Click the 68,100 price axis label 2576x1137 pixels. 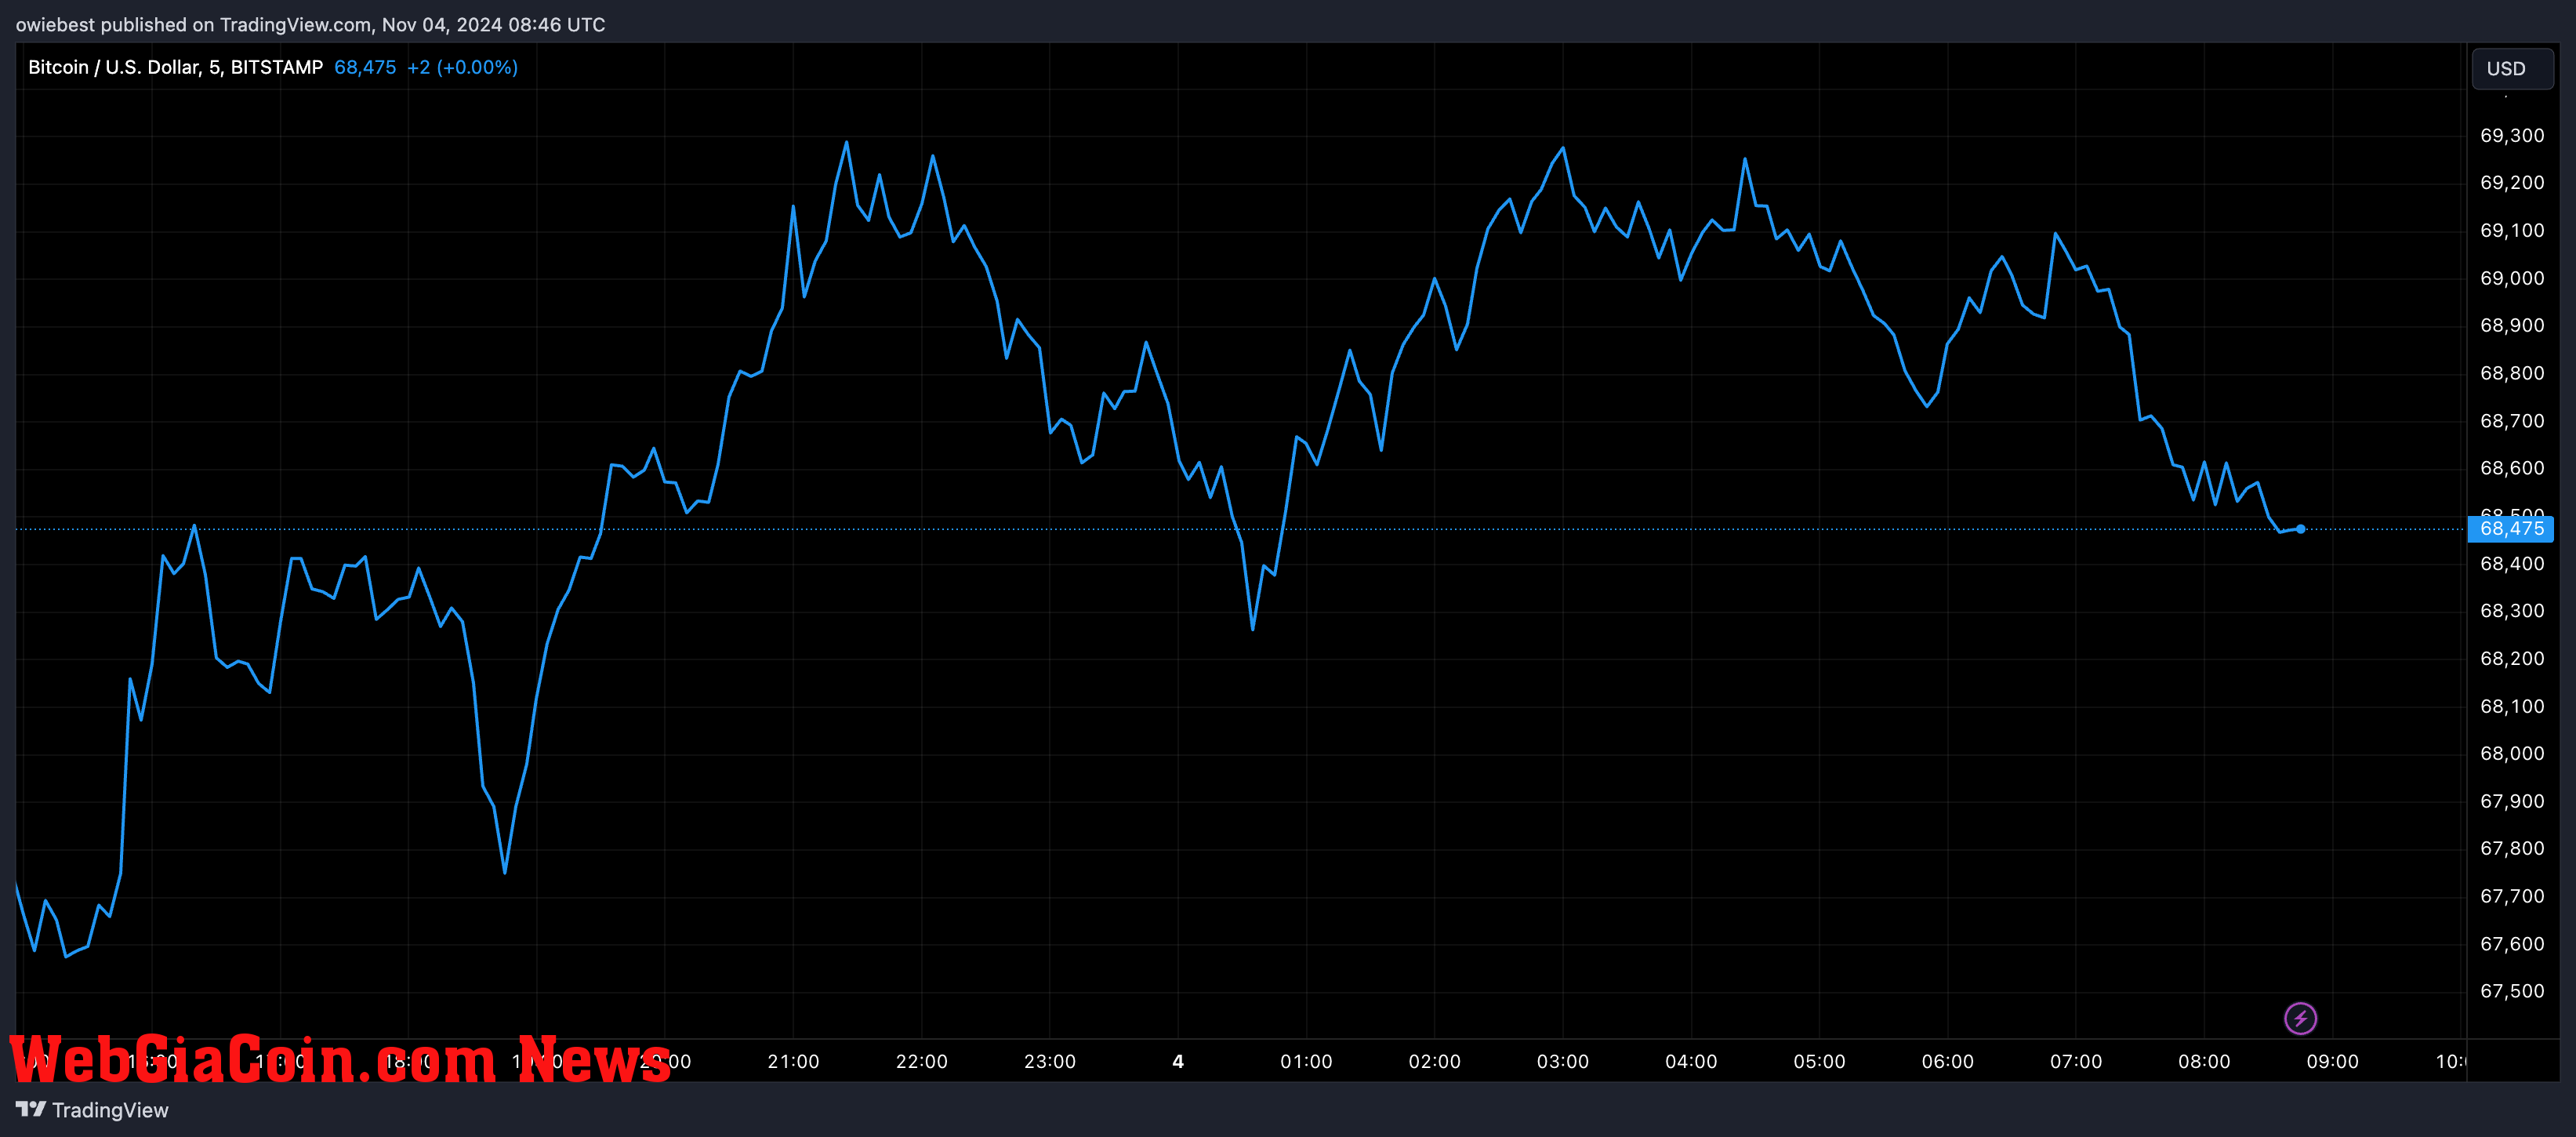(x=2512, y=706)
